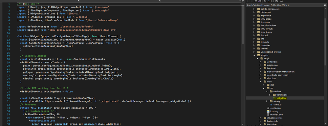Collapse the draw folder node
The image size is (328, 126).
click(x=260, y=81)
